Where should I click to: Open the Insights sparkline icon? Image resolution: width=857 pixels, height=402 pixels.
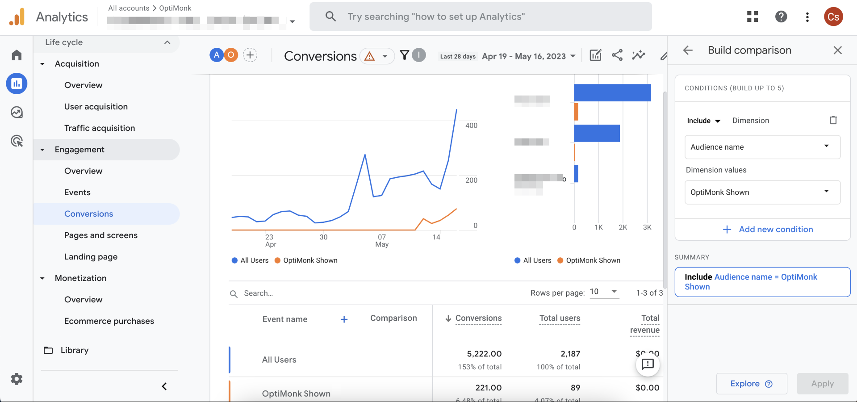(639, 55)
